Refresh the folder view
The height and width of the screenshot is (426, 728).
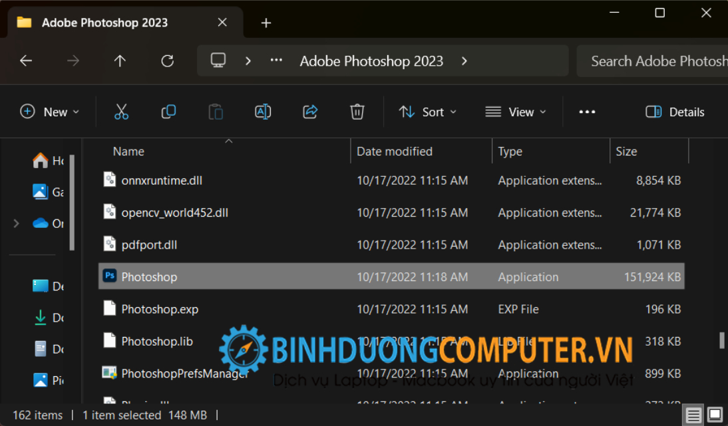[x=167, y=60]
